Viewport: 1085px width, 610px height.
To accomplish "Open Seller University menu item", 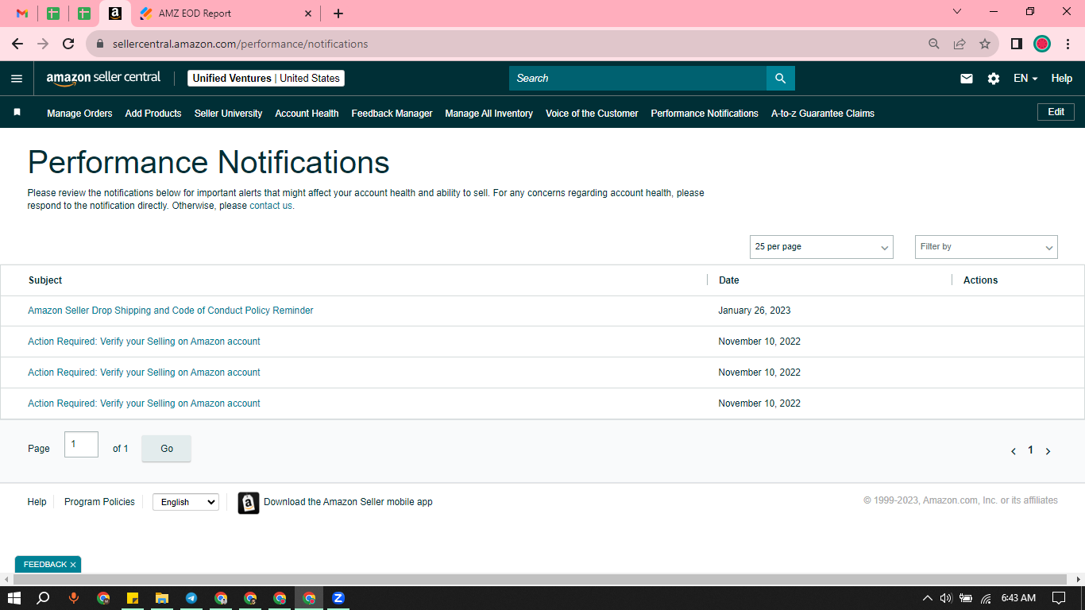I will pos(228,114).
